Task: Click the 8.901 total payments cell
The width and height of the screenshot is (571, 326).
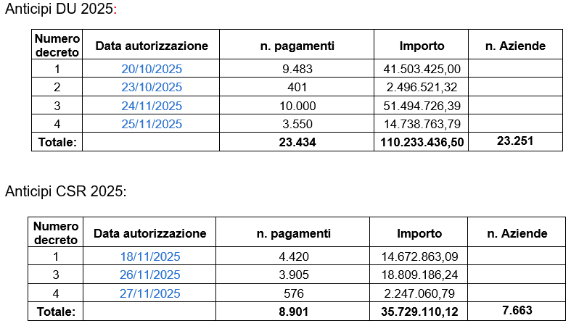Action: pyautogui.click(x=294, y=312)
